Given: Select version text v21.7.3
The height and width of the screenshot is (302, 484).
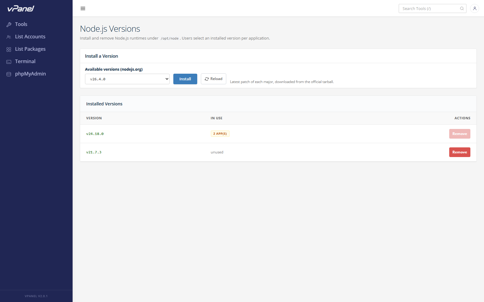Looking at the screenshot, I should (94, 152).
